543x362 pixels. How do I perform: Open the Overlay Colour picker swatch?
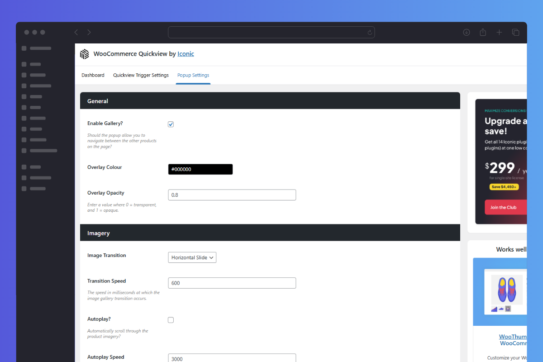[200, 169]
